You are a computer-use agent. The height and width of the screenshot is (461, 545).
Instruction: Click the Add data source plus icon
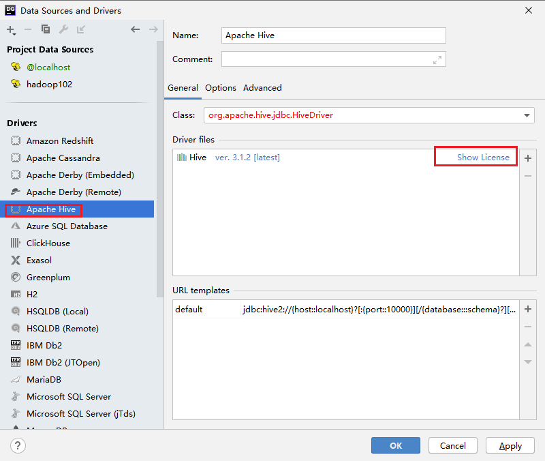click(x=11, y=30)
